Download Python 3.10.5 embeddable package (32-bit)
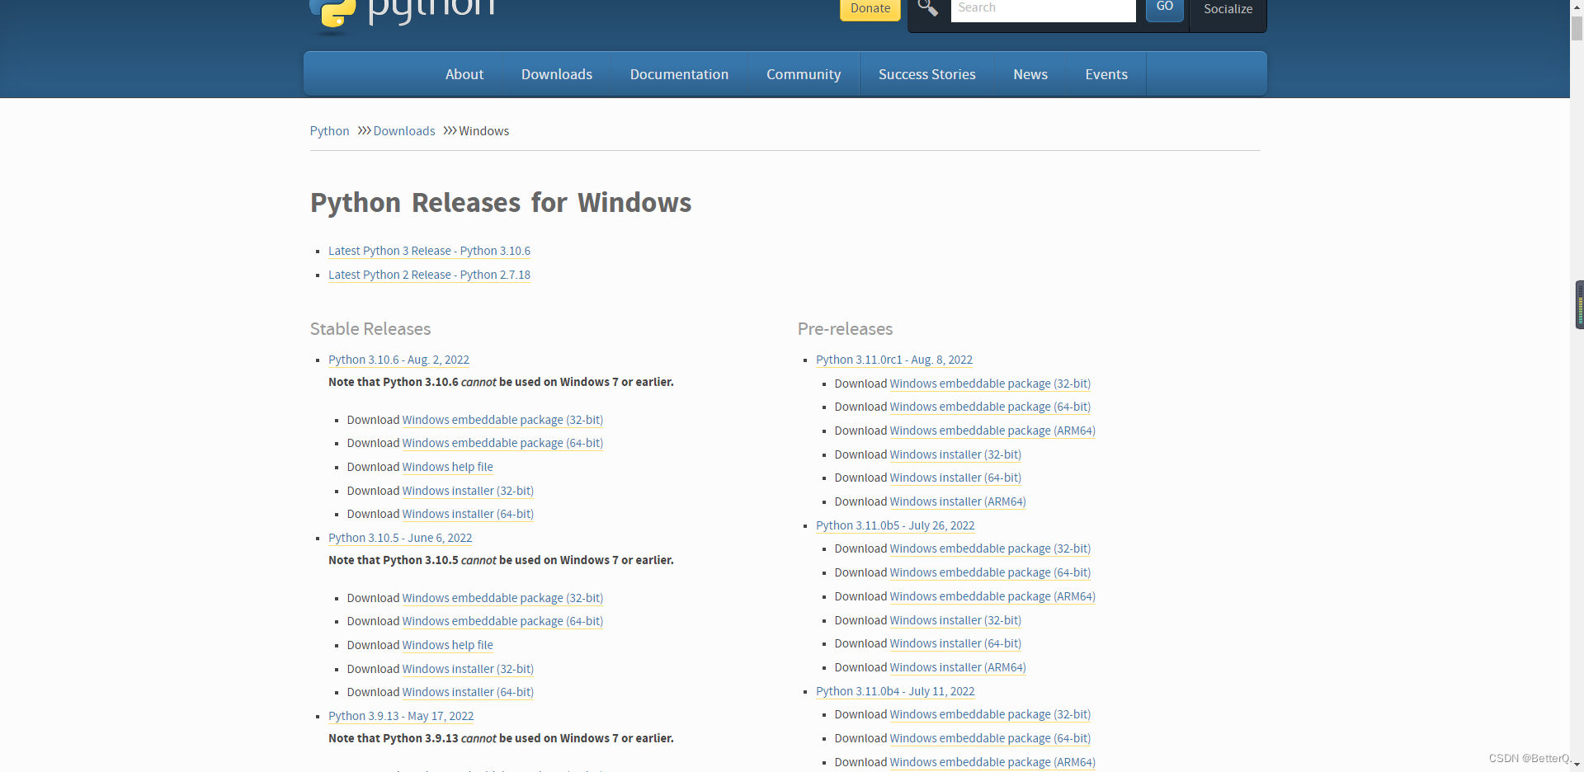1584x772 pixels. 502,598
